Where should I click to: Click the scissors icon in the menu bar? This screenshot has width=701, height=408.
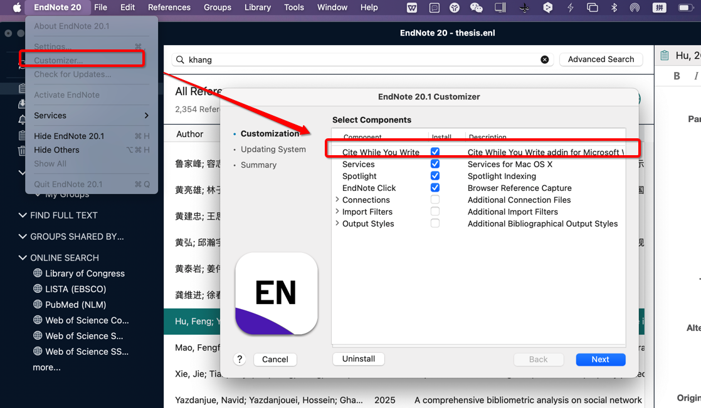point(524,8)
